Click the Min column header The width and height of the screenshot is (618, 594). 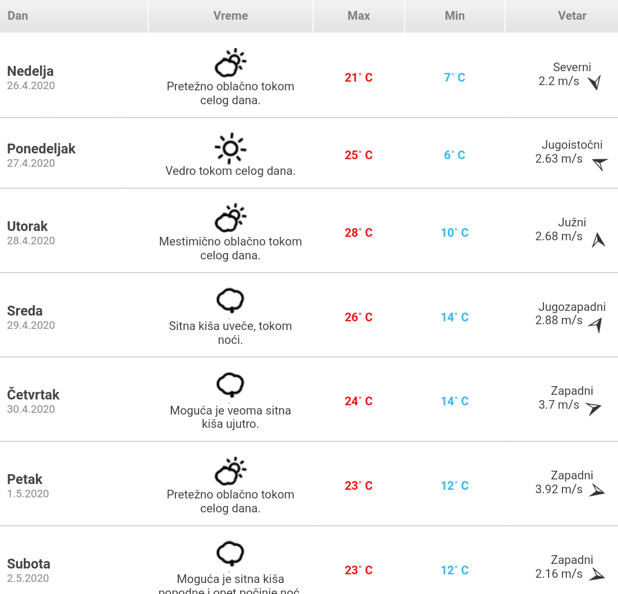point(455,16)
